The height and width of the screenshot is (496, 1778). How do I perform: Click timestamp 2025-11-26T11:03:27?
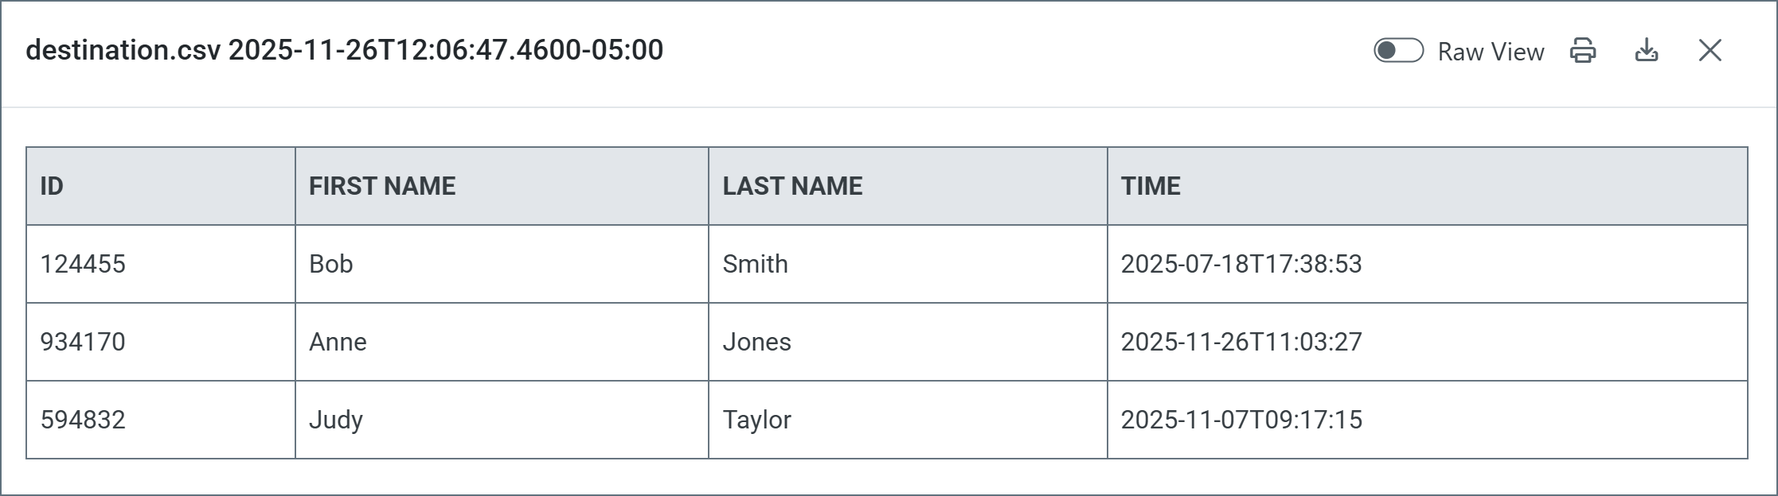pos(1241,342)
